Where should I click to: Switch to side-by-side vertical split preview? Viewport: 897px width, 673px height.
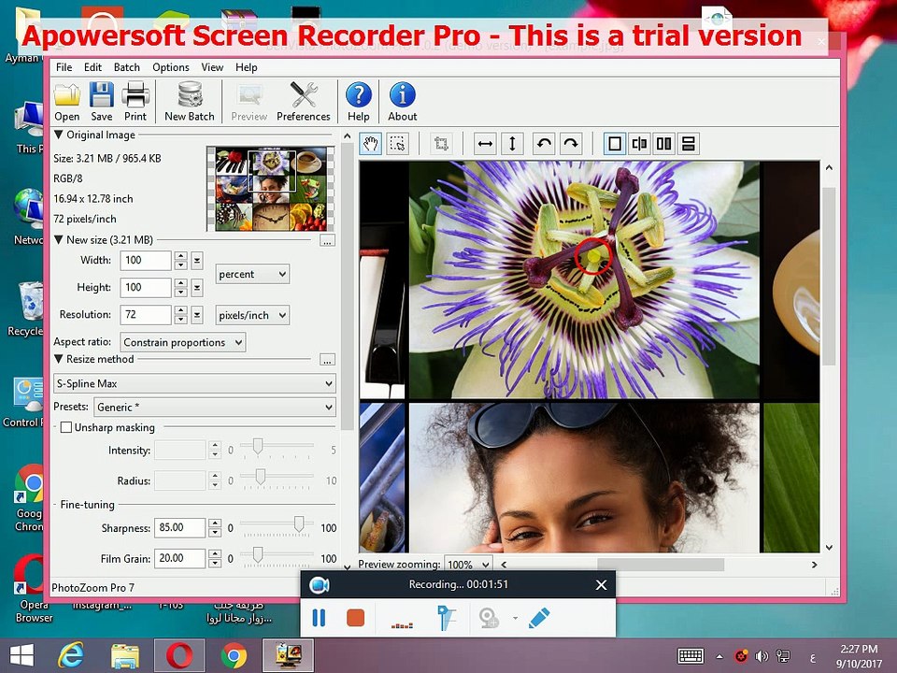pyautogui.click(x=663, y=143)
